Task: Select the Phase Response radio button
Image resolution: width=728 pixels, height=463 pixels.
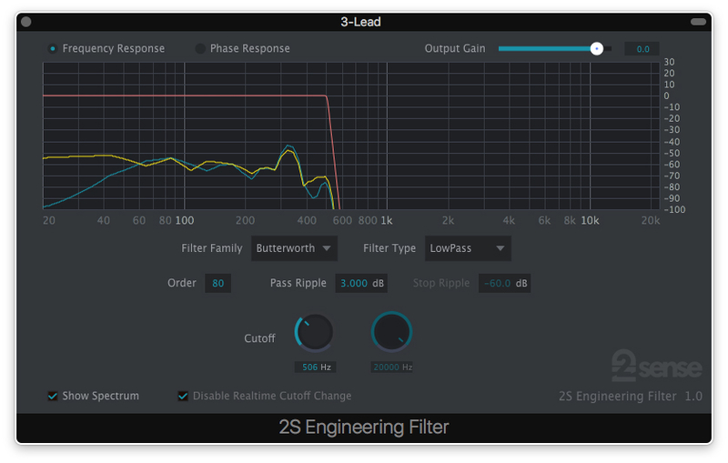Action: point(200,49)
